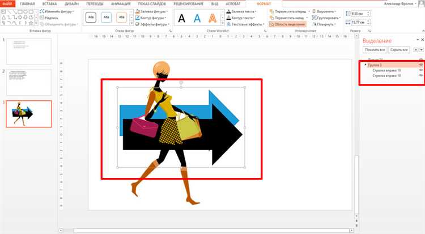The height and width of the screenshot is (234, 425).
Task: Select the text box shape in the gallery
Action: click(x=3, y=12)
